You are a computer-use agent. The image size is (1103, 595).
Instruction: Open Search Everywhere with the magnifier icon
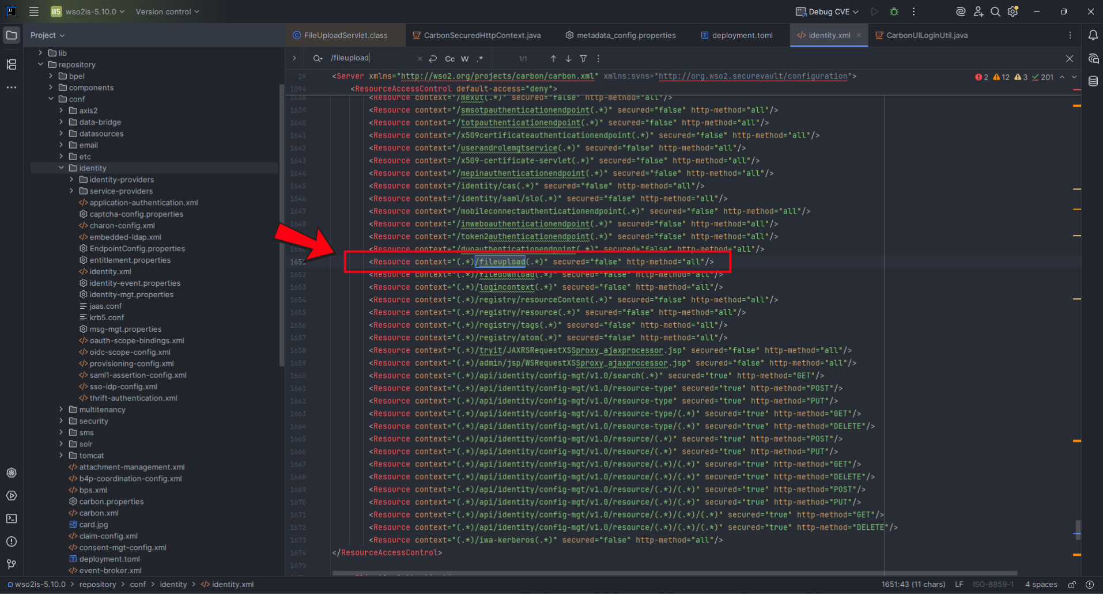coord(995,12)
